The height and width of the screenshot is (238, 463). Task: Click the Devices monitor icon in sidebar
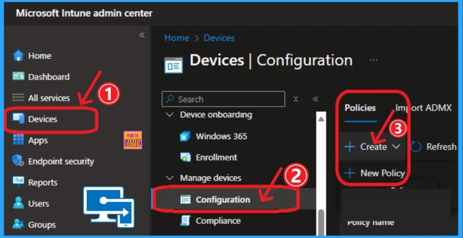click(18, 119)
